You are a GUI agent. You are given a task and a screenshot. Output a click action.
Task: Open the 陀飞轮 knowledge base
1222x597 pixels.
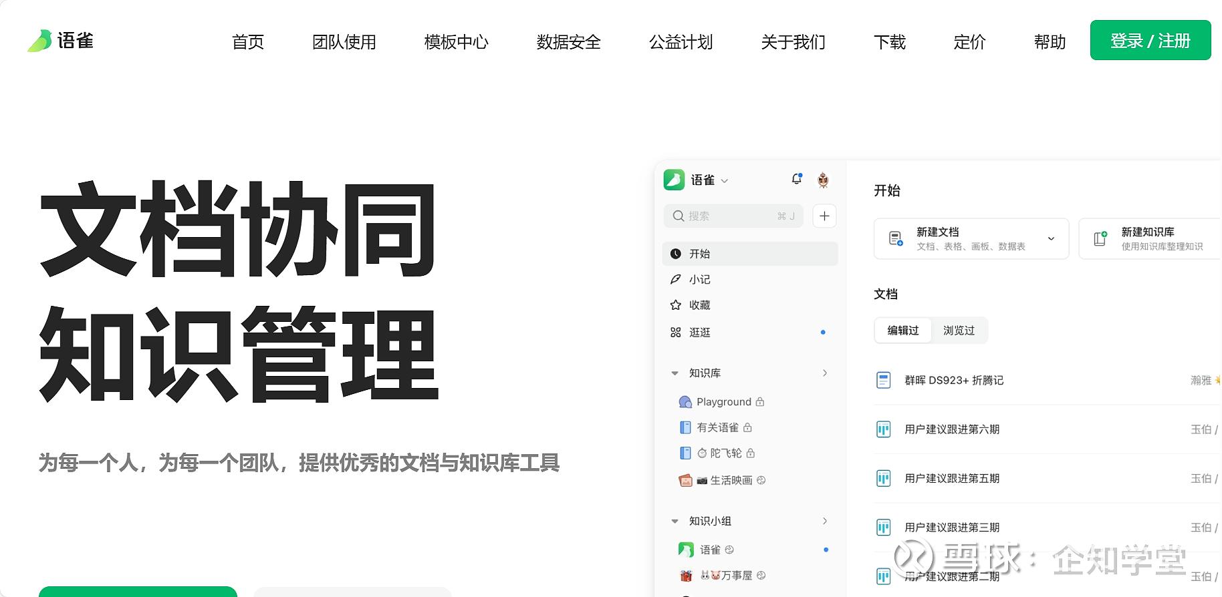click(x=726, y=453)
